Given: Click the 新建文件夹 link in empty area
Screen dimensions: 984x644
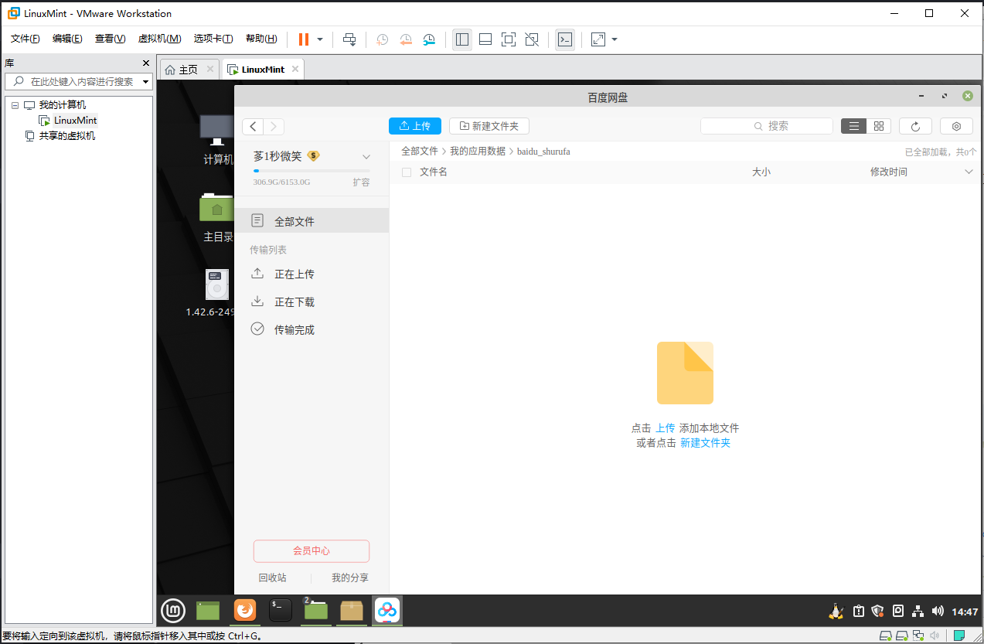Looking at the screenshot, I should point(705,443).
